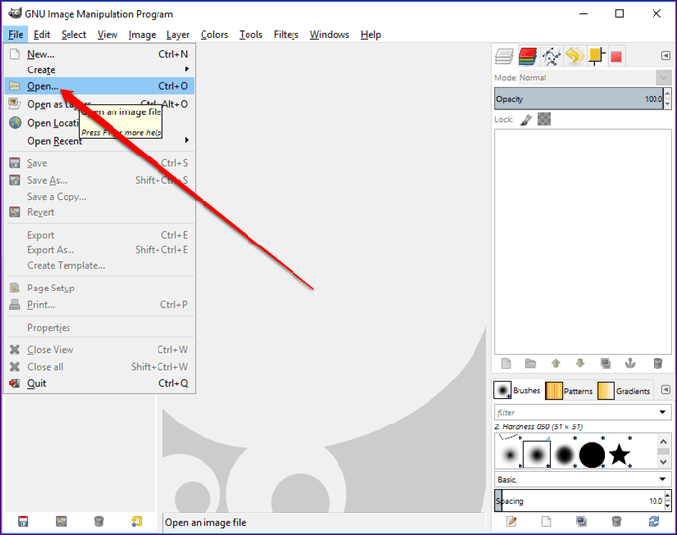Refresh brushes icon

coord(654,521)
